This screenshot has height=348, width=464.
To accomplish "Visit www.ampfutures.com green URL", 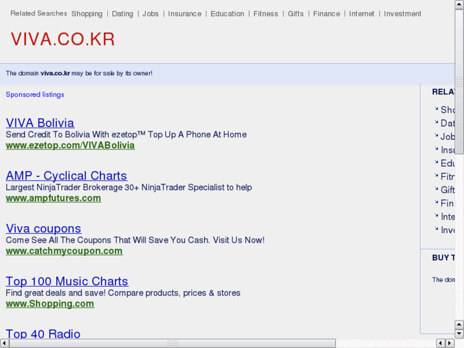I will 53,198.
